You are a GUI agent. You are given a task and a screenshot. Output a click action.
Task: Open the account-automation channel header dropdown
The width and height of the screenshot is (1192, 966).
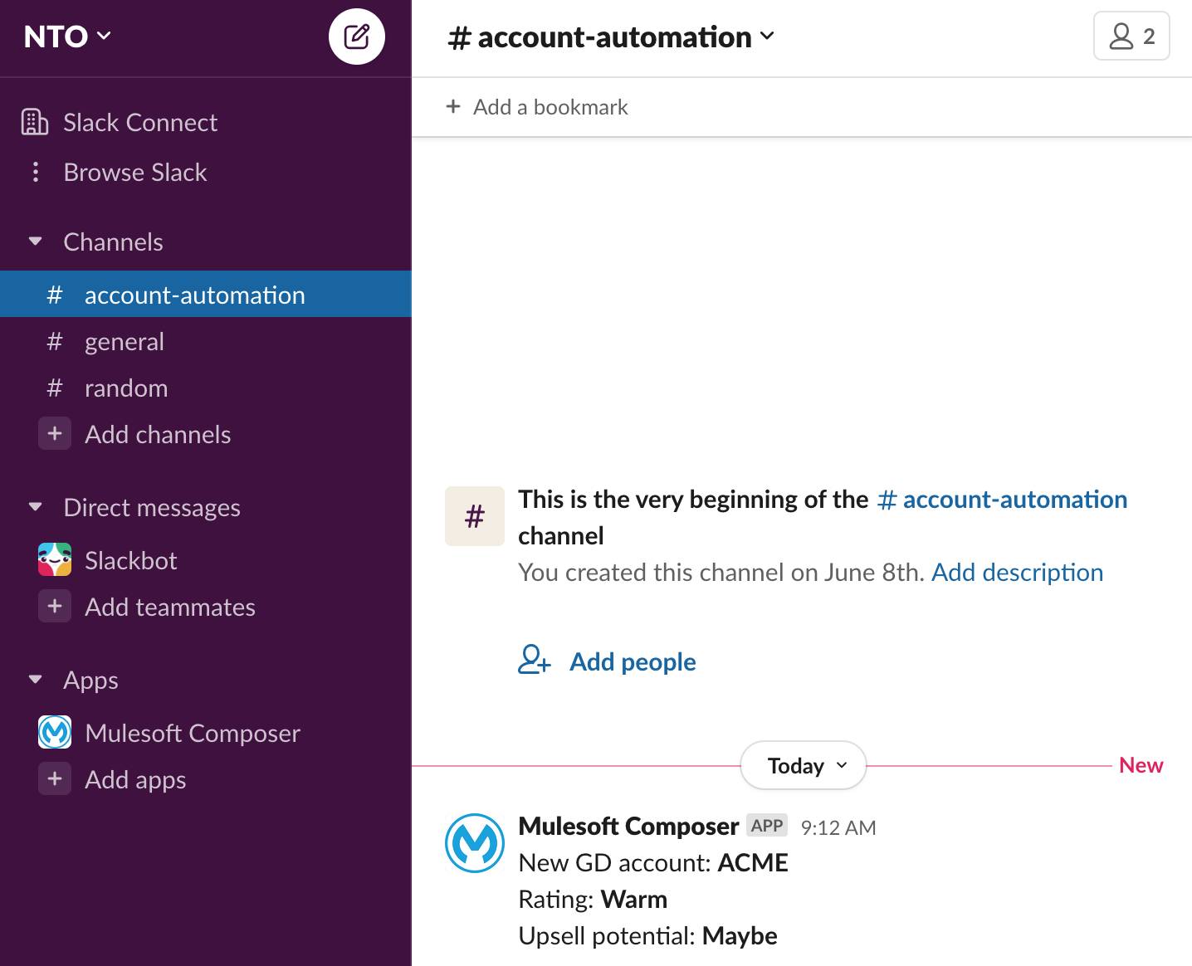[611, 37]
